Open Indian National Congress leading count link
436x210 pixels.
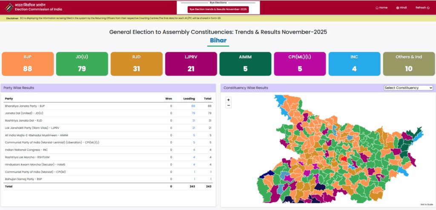[194, 150]
